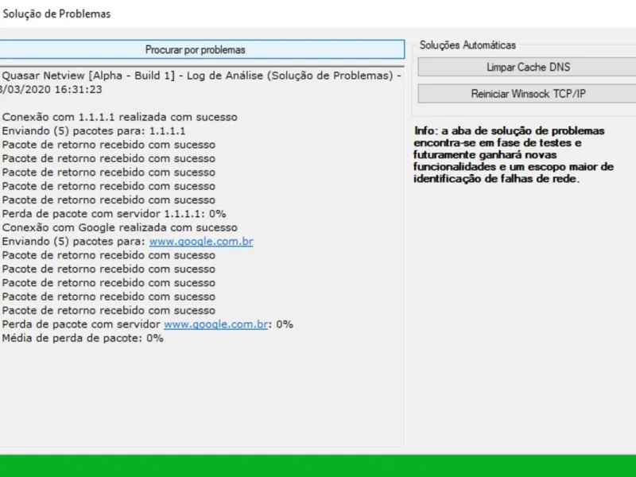The image size is (636, 477).
Task: Click the timestamp text 16:31:23
Action: click(x=78, y=90)
